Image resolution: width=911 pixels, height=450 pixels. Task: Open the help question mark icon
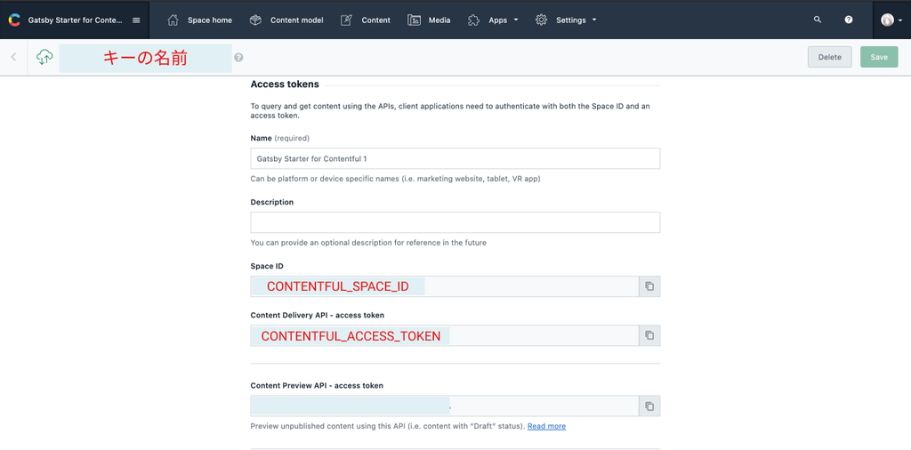coord(849,20)
